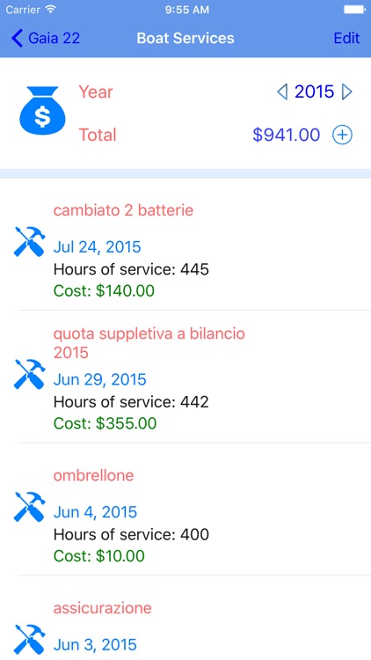Advance to next year with right arrow
Screen dimensions: 371x660
347,92
